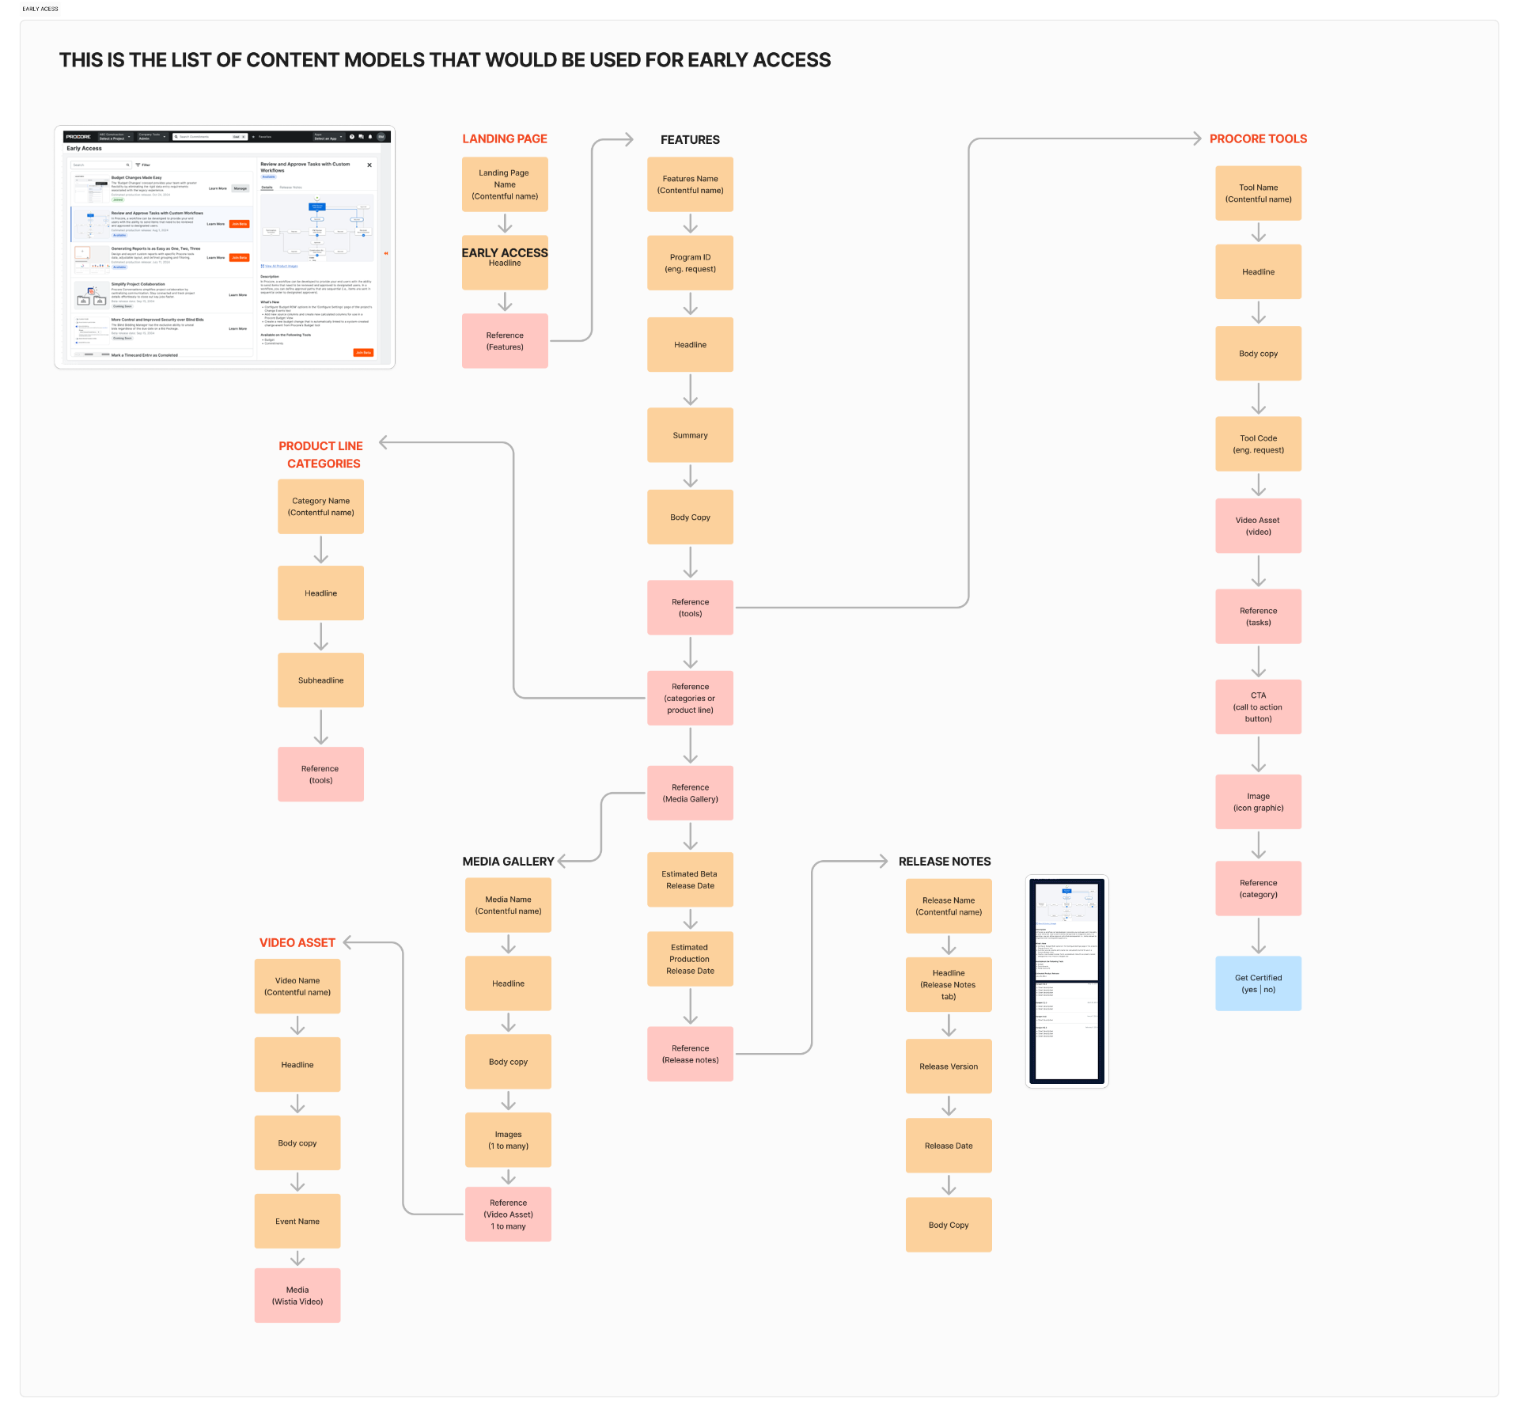1519x1417 pixels.
Task: Click the Estimated Beta Release Date note
Action: pyautogui.click(x=690, y=880)
